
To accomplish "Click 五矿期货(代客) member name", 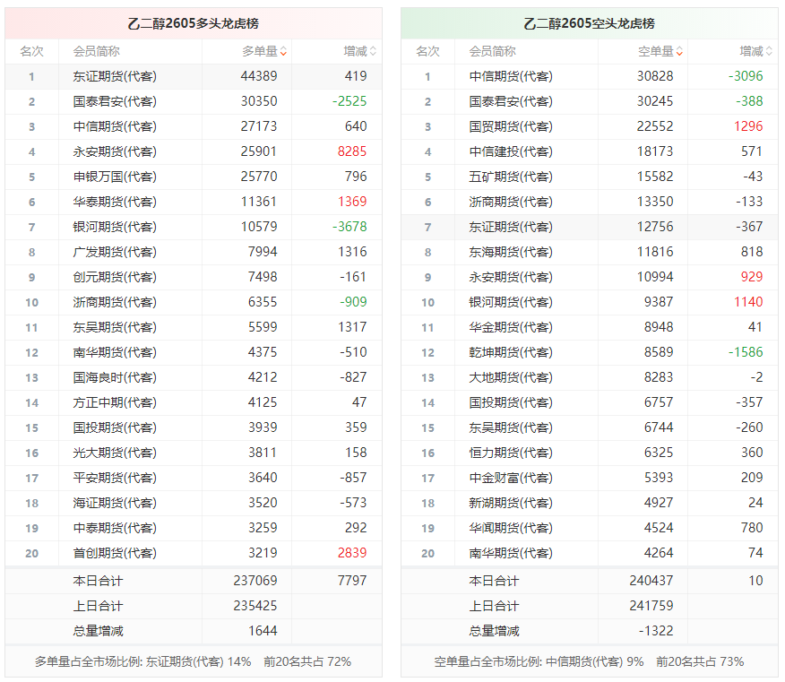I will coord(511,177).
